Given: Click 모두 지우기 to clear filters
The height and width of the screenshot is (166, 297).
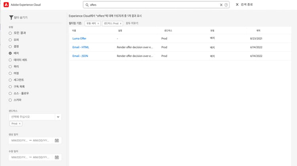Looking at the screenshot, I should [x=132, y=23].
